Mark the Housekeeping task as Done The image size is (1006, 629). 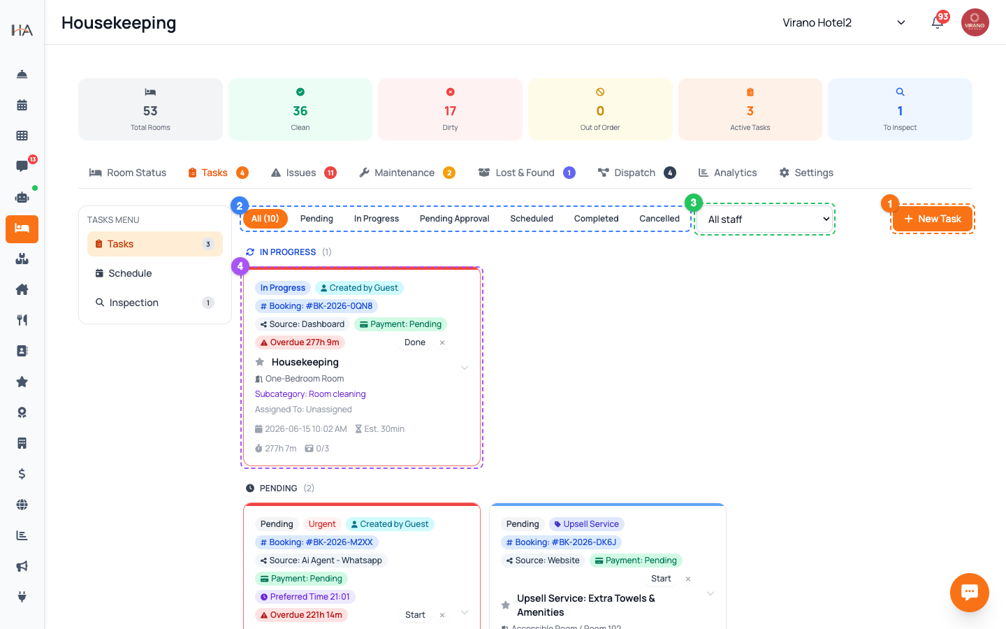coord(415,342)
